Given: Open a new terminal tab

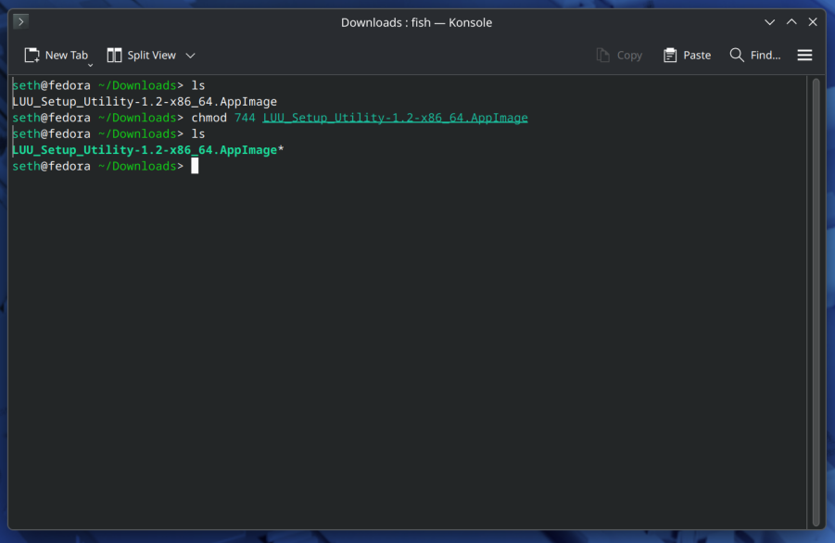Looking at the screenshot, I should point(56,56).
